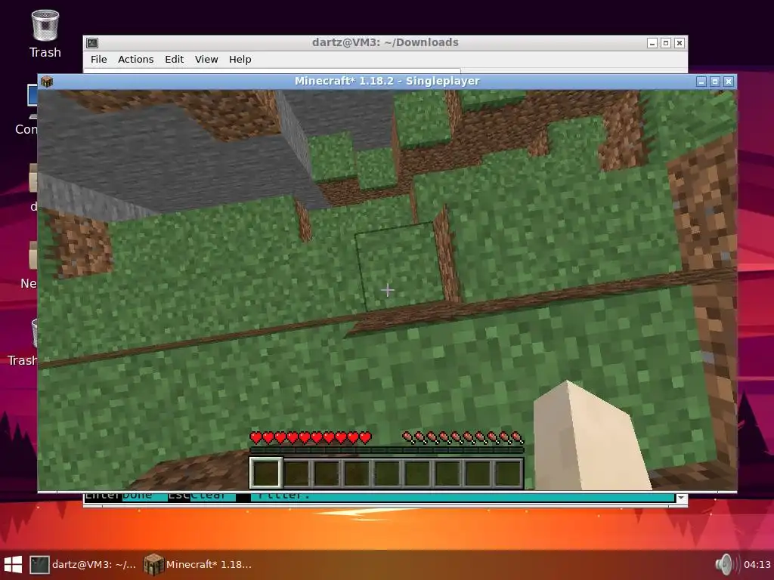Switch to Minecraft 1.18 taskbar entry
The width and height of the screenshot is (774, 580).
click(197, 565)
